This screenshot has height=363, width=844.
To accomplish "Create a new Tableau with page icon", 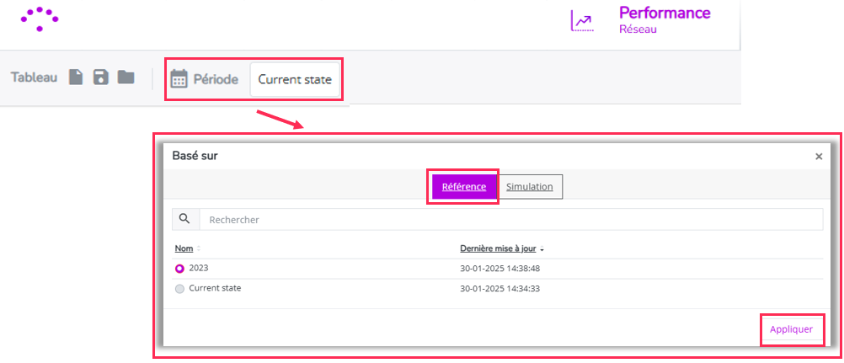I will pos(77,77).
